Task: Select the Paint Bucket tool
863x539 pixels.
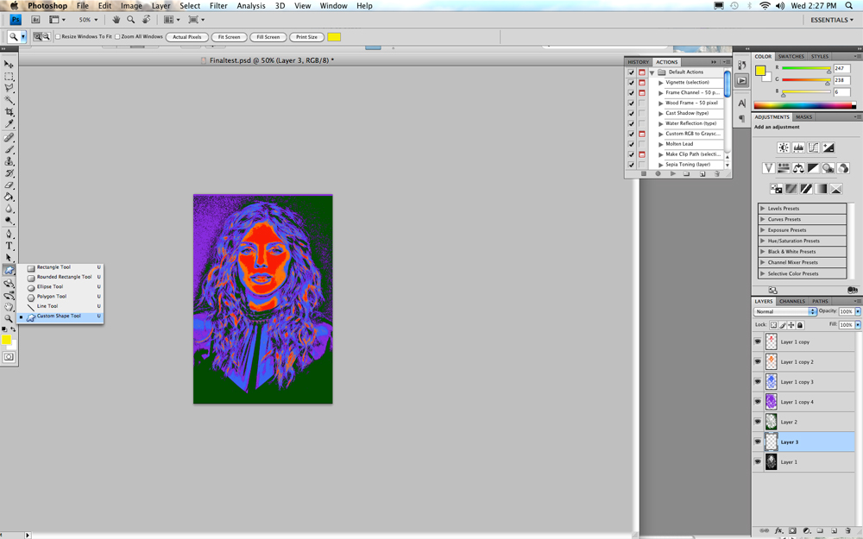Action: (x=9, y=197)
